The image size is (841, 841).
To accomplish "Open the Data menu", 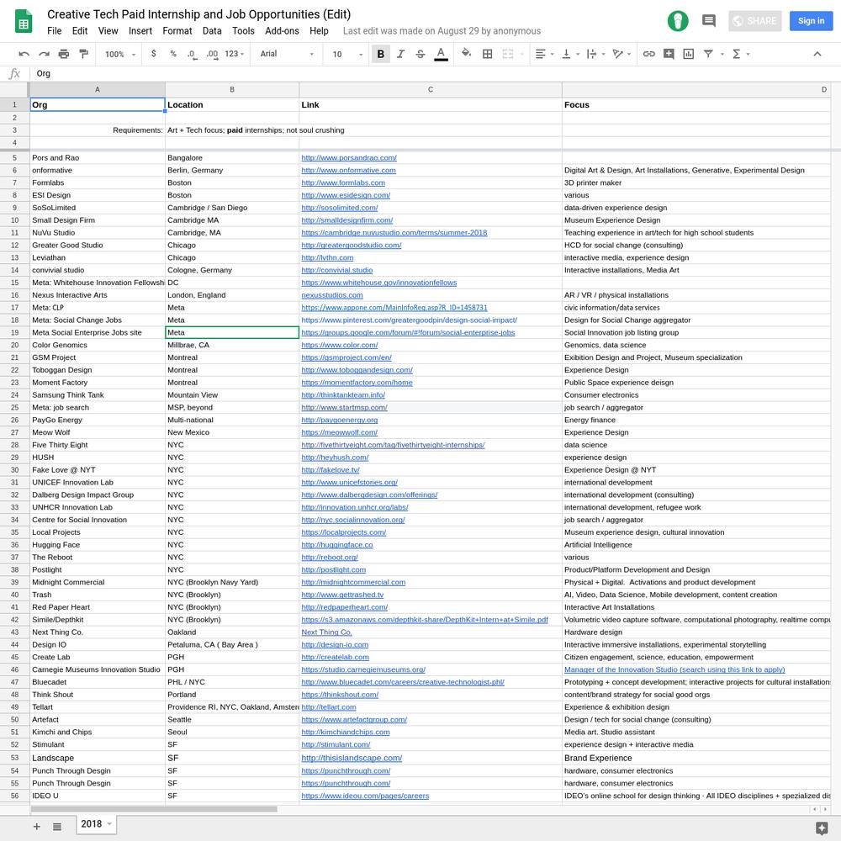I will (213, 31).
